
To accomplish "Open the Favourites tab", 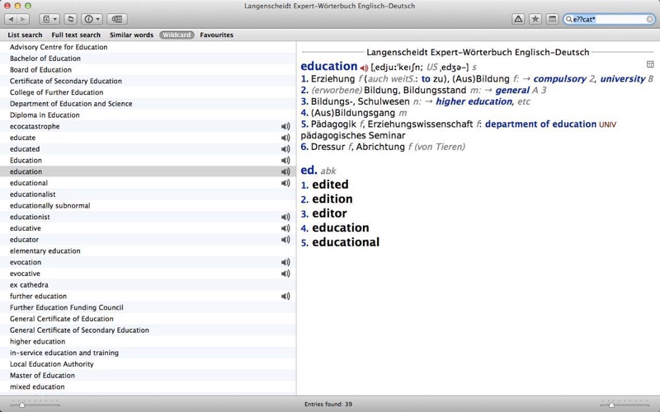I will [x=216, y=35].
